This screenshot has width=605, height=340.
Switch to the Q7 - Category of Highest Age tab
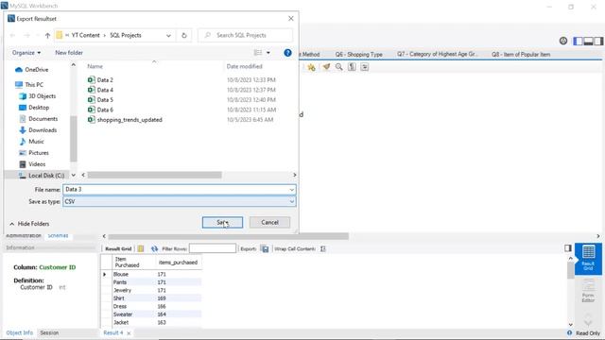pyautogui.click(x=438, y=54)
